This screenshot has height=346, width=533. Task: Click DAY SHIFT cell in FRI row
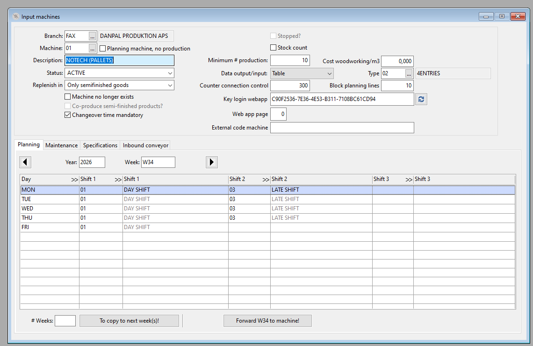tap(175, 227)
